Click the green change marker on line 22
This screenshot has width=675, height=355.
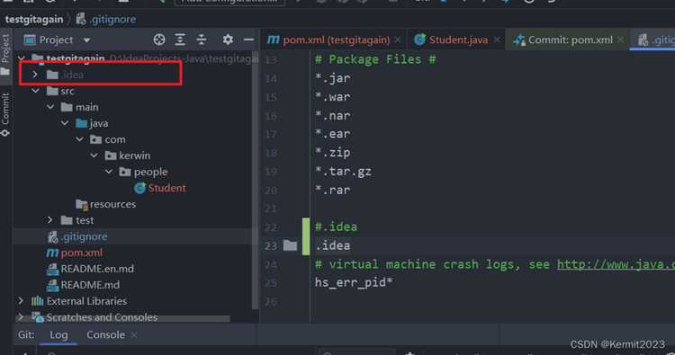point(306,226)
